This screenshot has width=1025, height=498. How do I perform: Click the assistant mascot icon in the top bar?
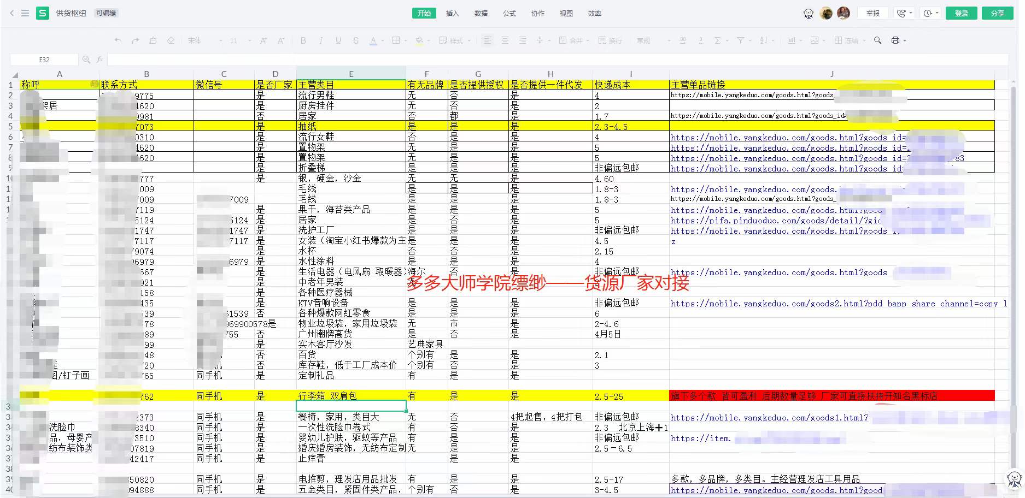(809, 14)
